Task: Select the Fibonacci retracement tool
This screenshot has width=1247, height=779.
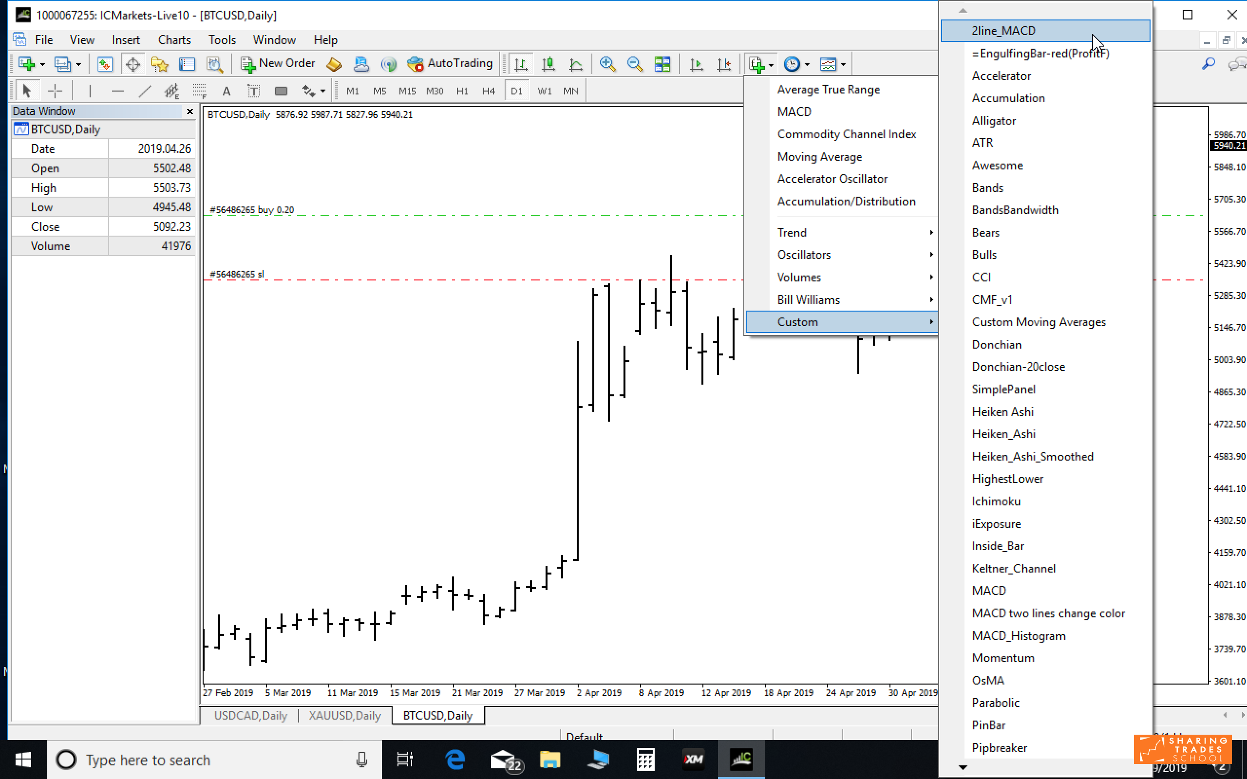Action: (199, 91)
